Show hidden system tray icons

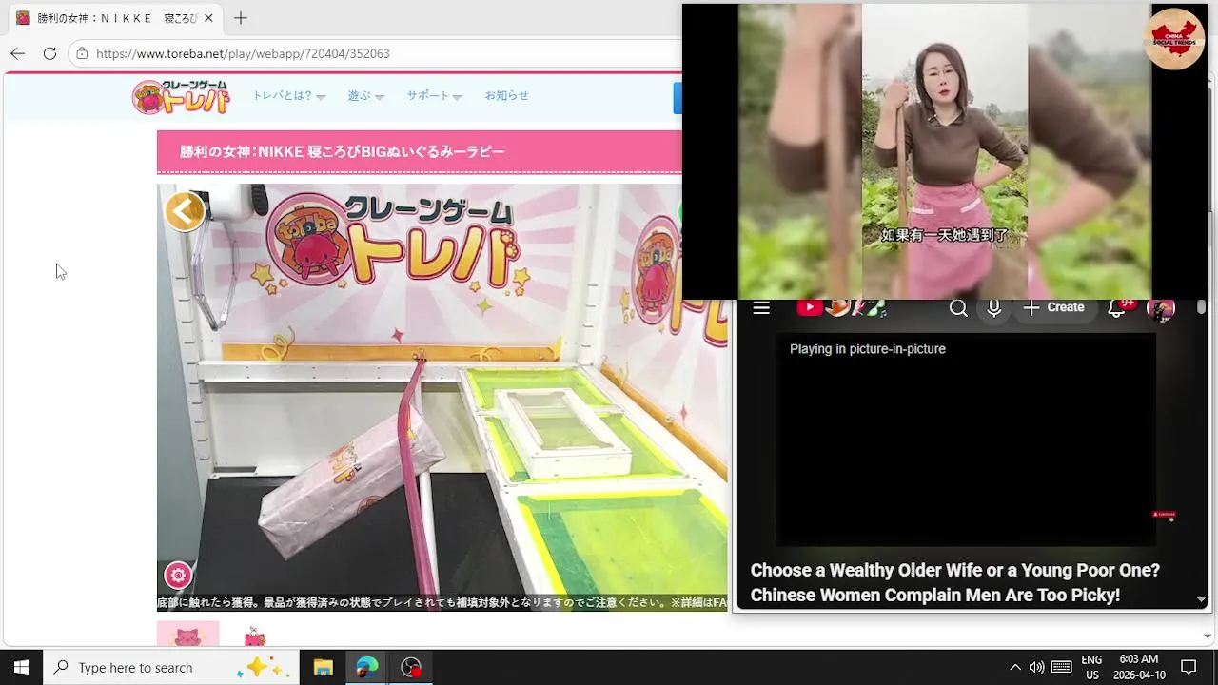click(1014, 667)
